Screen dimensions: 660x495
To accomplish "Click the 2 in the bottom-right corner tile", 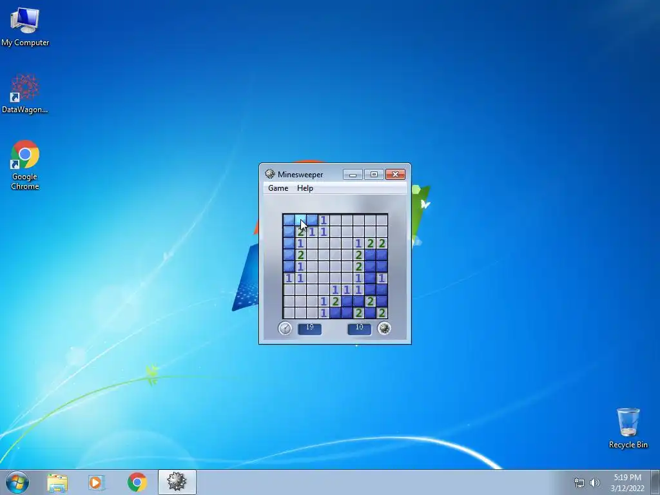I will tap(382, 313).
